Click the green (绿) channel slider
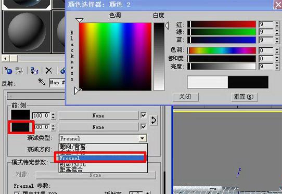 (x=222, y=32)
